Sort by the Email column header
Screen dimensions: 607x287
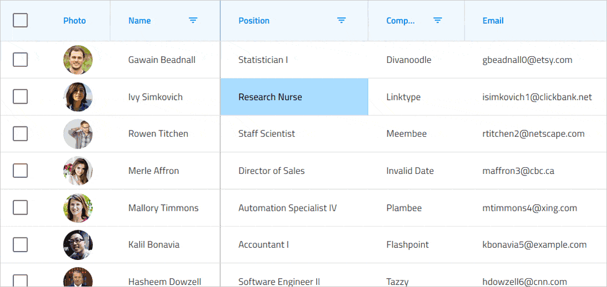[x=493, y=20]
